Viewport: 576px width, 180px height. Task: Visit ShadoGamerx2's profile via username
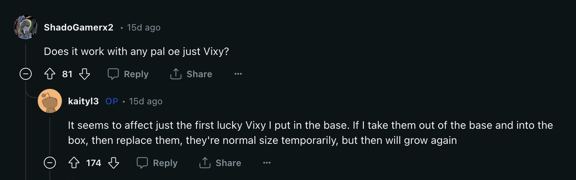(79, 27)
